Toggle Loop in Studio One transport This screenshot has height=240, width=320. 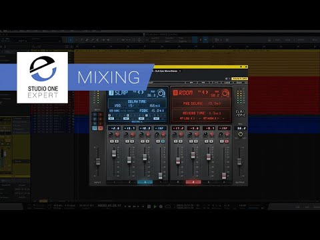coord(168,207)
